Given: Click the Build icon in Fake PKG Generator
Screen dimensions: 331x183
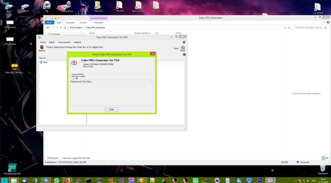Looking at the screenshot, I should coord(183,49).
